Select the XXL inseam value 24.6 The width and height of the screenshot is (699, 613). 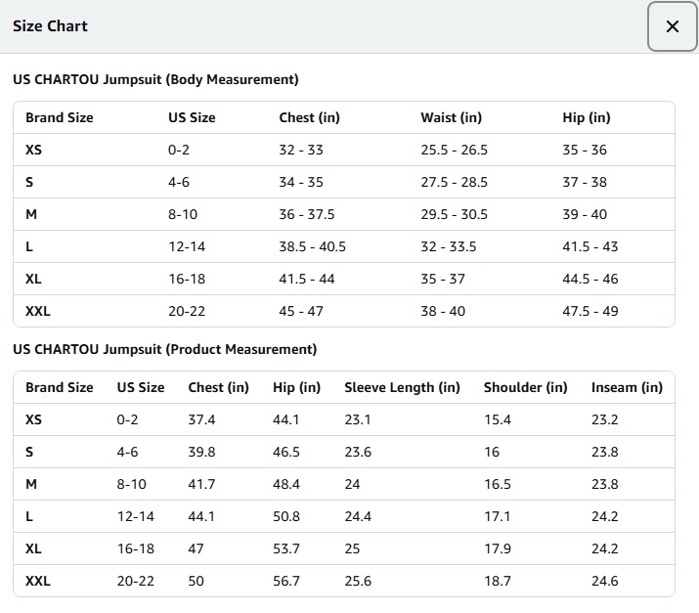pos(604,581)
